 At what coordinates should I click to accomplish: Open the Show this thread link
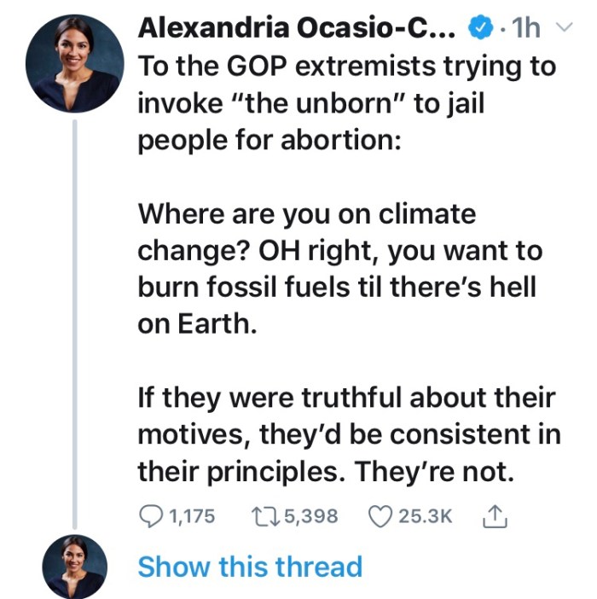250,567
